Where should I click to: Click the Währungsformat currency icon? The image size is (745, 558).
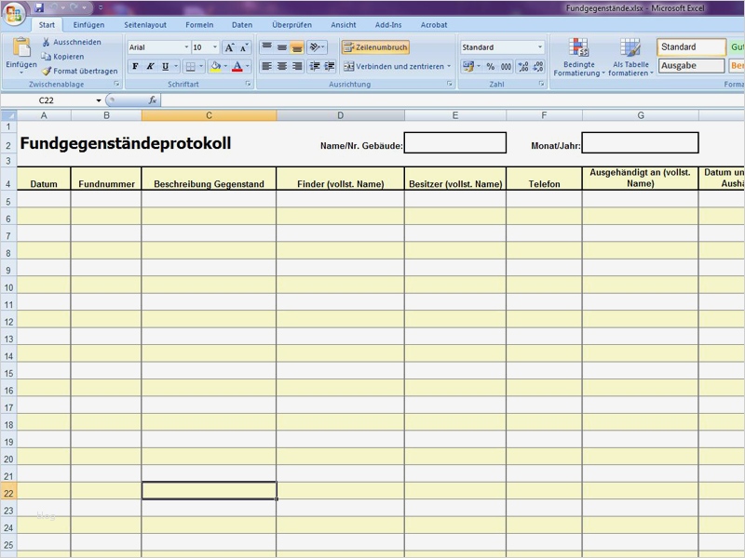(468, 65)
